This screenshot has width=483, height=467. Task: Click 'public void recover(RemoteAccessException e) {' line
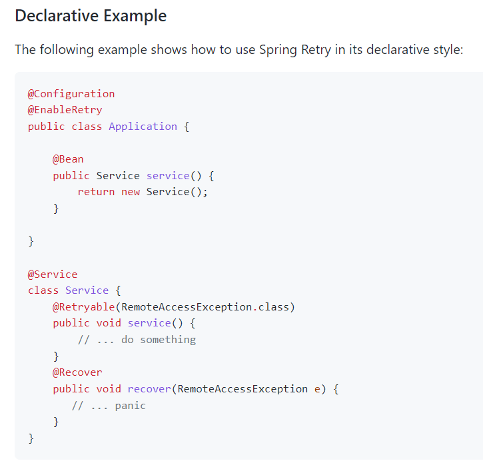click(196, 389)
